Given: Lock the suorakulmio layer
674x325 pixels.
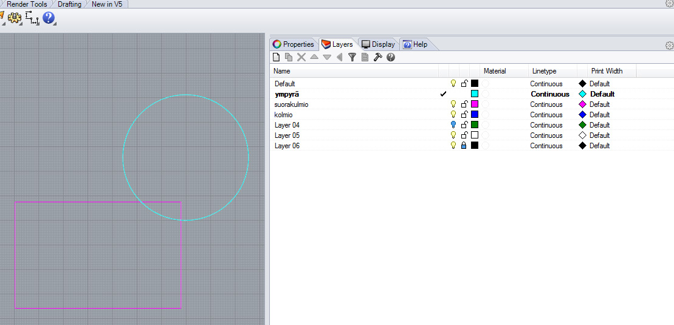Looking at the screenshot, I should pyautogui.click(x=464, y=104).
